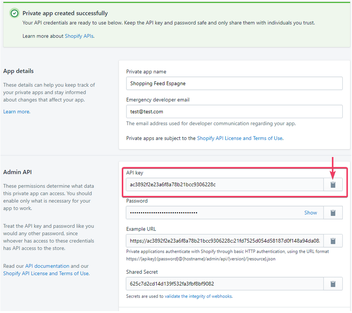Show the hidden password
The height and width of the screenshot is (313, 352).
click(x=310, y=213)
